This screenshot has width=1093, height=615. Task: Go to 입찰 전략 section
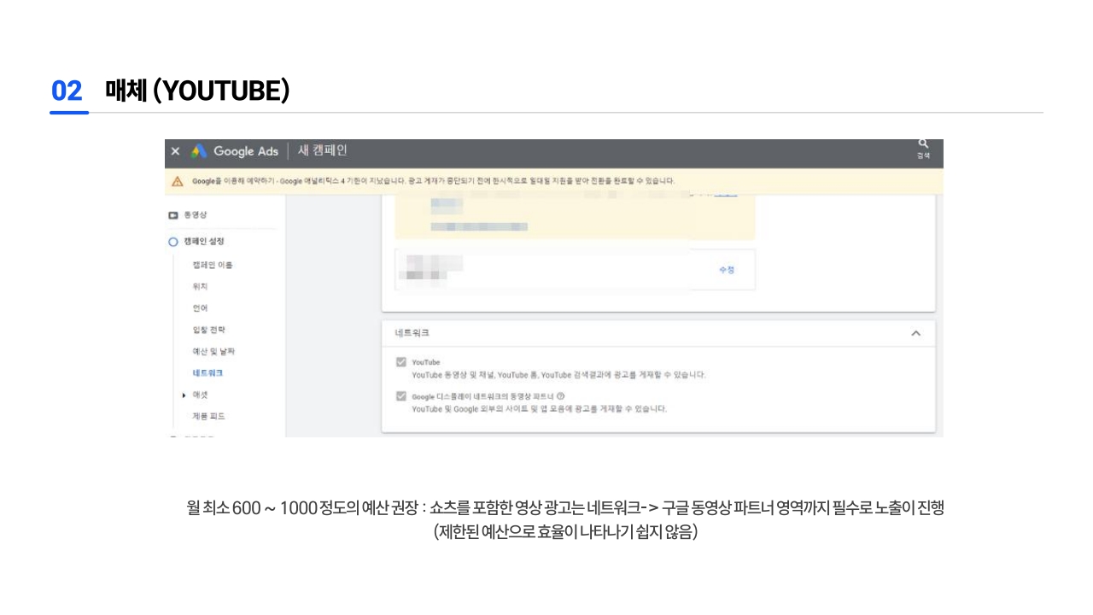[x=209, y=330]
